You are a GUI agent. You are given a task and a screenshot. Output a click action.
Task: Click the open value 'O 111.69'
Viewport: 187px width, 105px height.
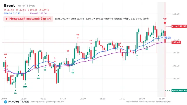9,10
